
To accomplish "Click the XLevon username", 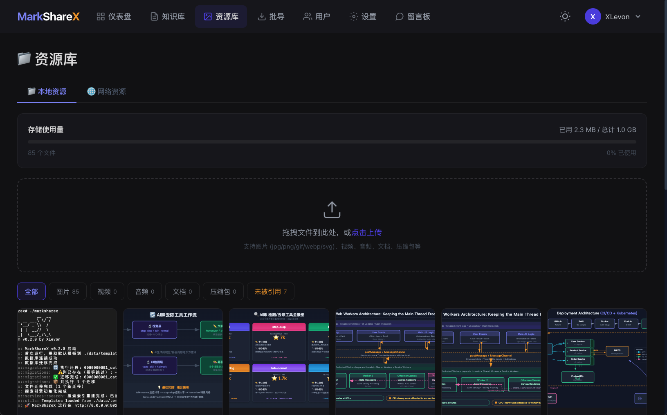I will point(617,17).
